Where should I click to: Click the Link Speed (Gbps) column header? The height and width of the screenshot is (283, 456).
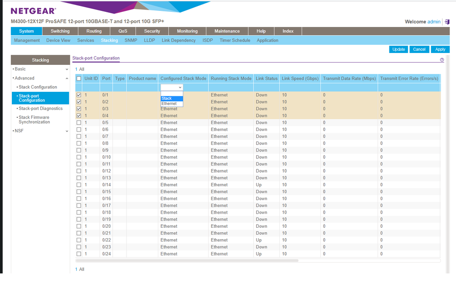pos(300,79)
